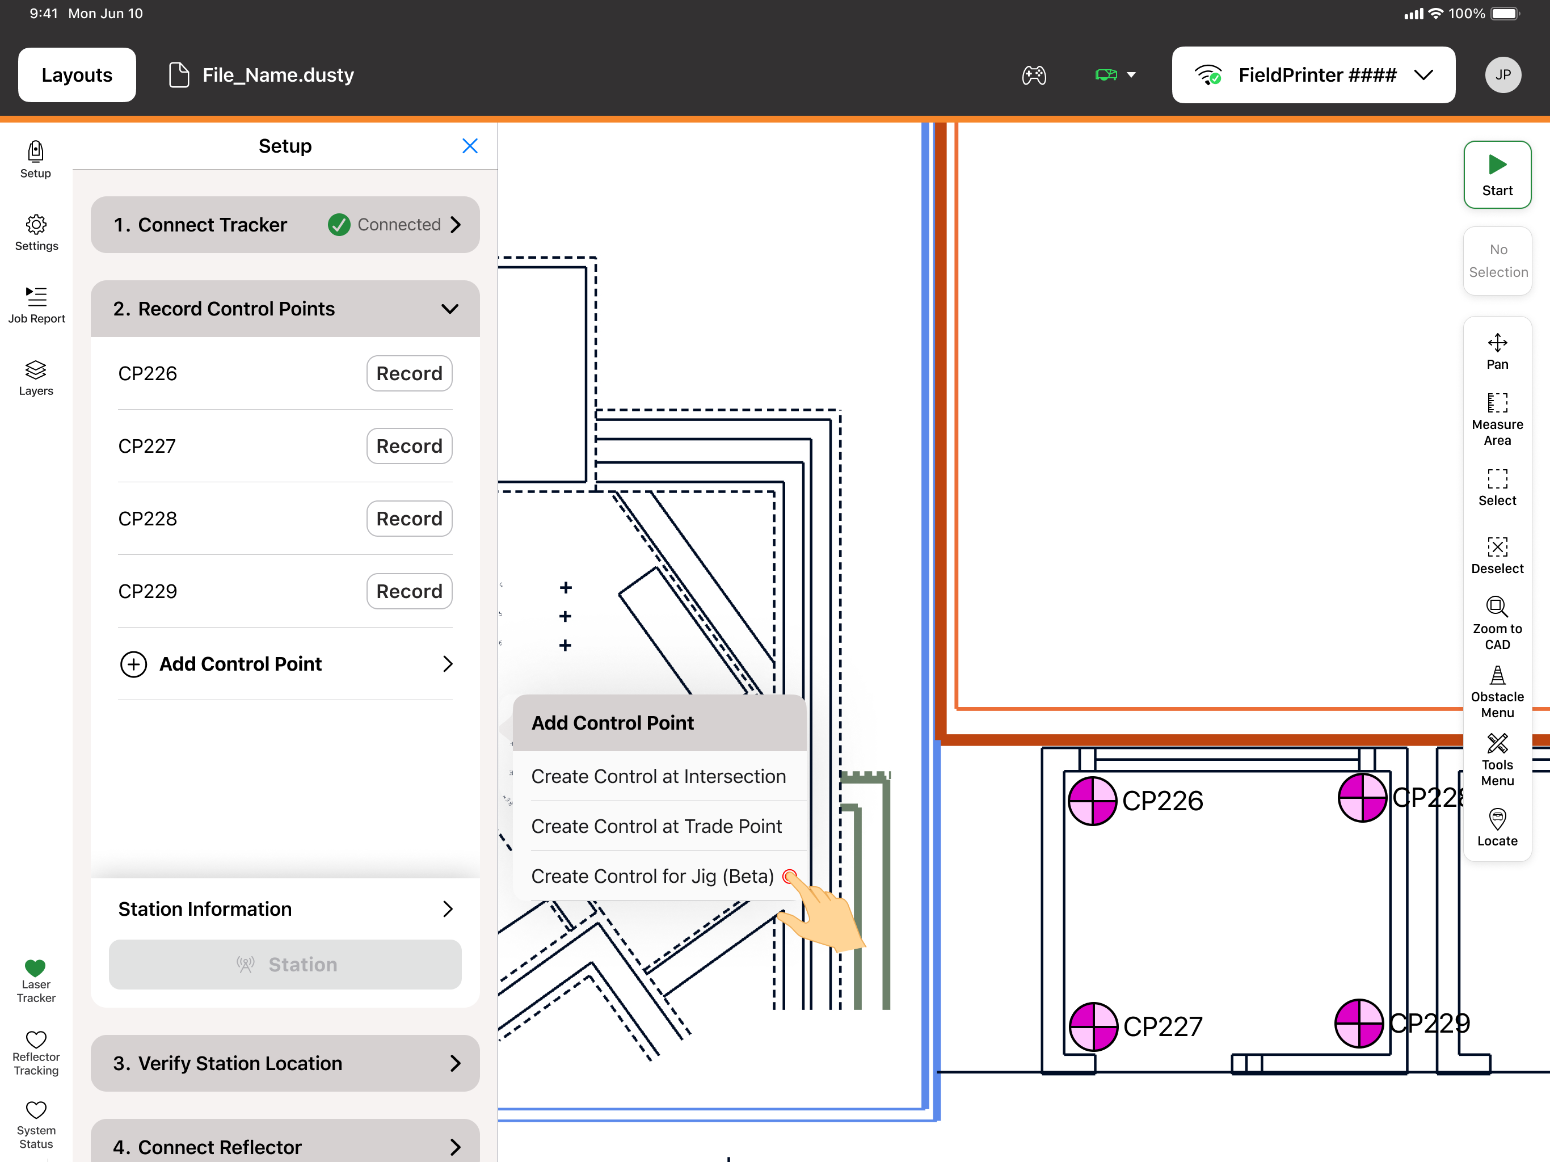The width and height of the screenshot is (1550, 1162).
Task: Activate the Select tool
Action: pyautogui.click(x=1497, y=488)
